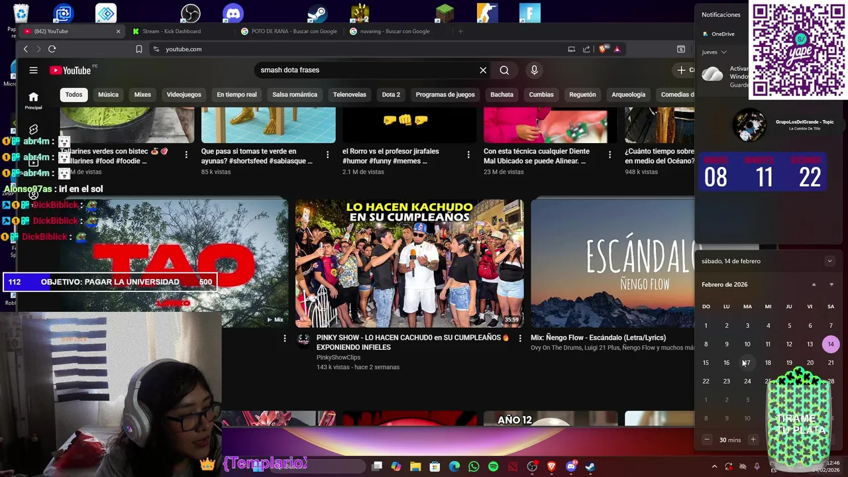
Task: Filter results by Dota 2 chip
Action: click(391, 95)
